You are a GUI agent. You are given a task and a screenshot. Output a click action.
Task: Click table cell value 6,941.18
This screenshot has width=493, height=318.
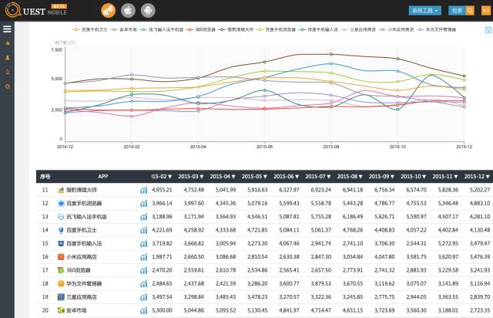coord(353,190)
